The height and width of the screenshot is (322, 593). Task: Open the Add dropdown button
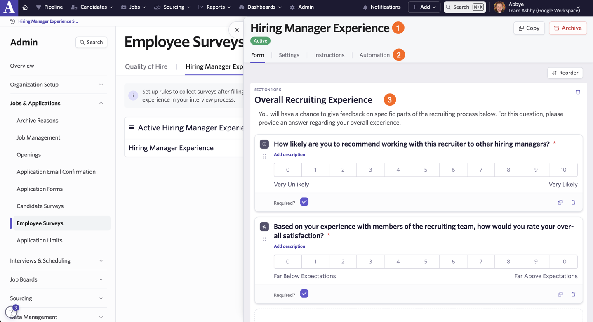pos(424,7)
